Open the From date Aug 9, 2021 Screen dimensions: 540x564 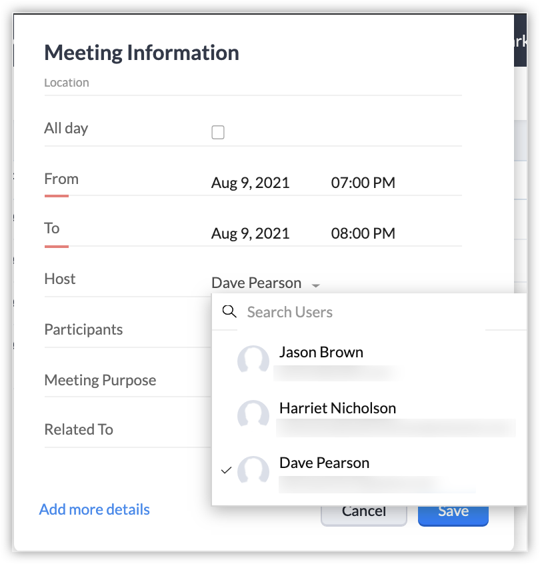pos(251,183)
